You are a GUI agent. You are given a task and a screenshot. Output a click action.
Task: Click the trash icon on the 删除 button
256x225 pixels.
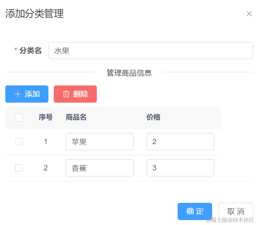pyautogui.click(x=66, y=94)
